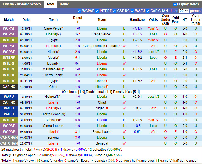Toggle the Display Notes checkbox

[x=175, y=4]
